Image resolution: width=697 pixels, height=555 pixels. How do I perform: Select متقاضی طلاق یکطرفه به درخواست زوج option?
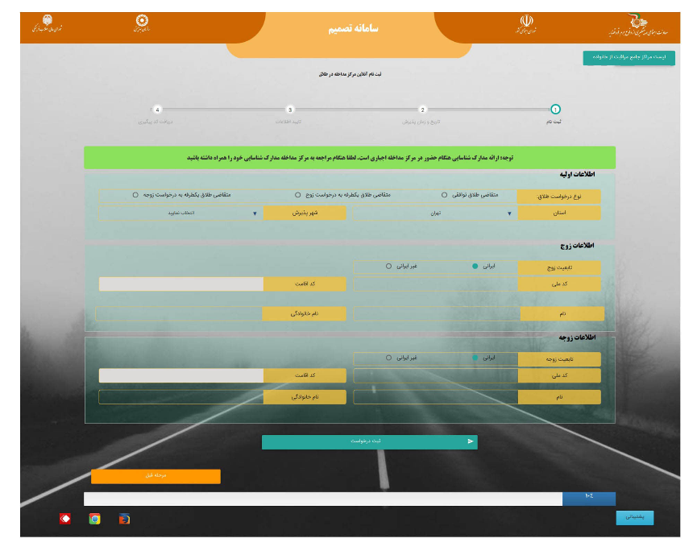298,195
